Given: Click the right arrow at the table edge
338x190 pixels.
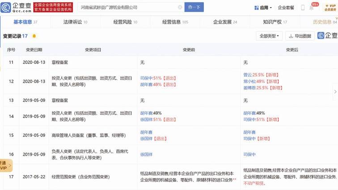Looking at the screenshot, I should 335,91.
